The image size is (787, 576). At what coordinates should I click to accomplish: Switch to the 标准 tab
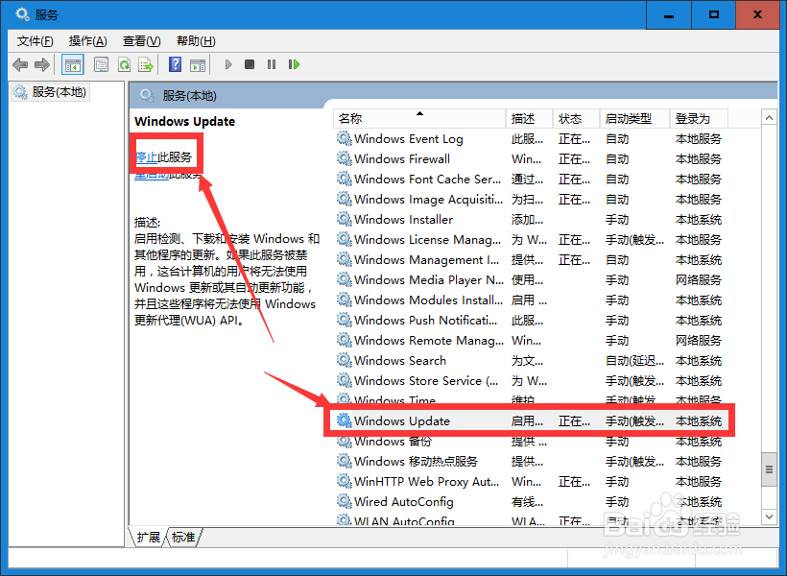coord(183,538)
